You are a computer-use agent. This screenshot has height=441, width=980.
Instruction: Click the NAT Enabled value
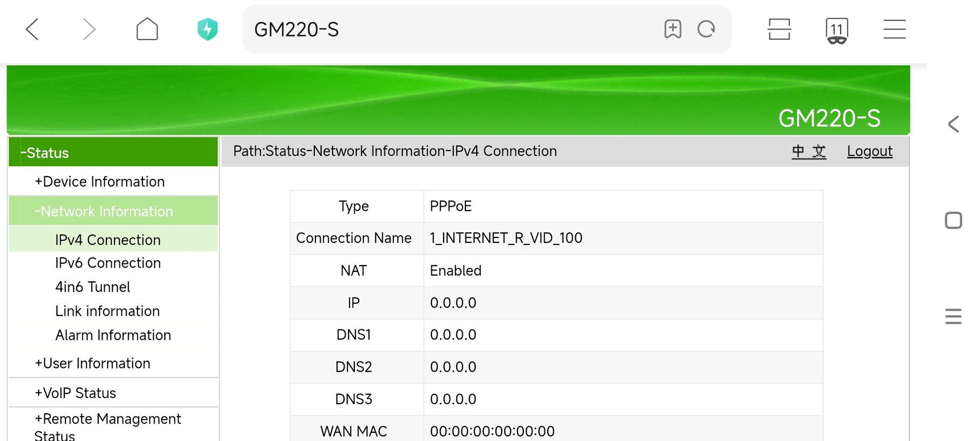456,271
